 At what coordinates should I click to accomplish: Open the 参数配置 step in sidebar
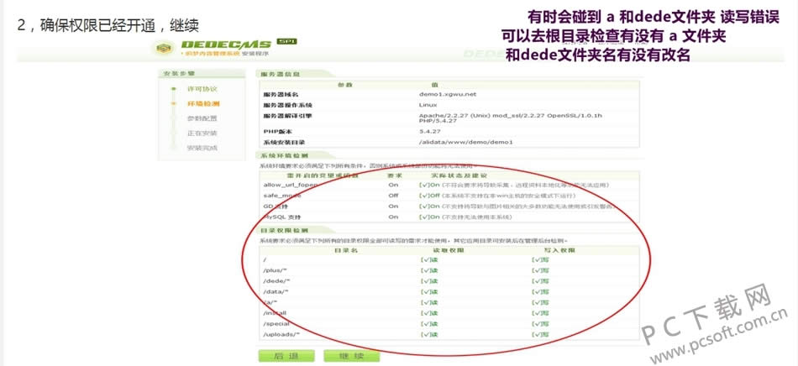click(202, 118)
